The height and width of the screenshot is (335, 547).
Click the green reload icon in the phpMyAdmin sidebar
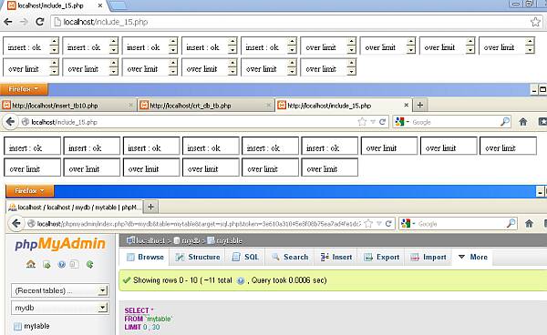pyautogui.click(x=89, y=264)
